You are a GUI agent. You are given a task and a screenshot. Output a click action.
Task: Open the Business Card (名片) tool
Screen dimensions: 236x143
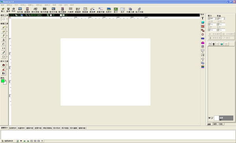(122, 10)
